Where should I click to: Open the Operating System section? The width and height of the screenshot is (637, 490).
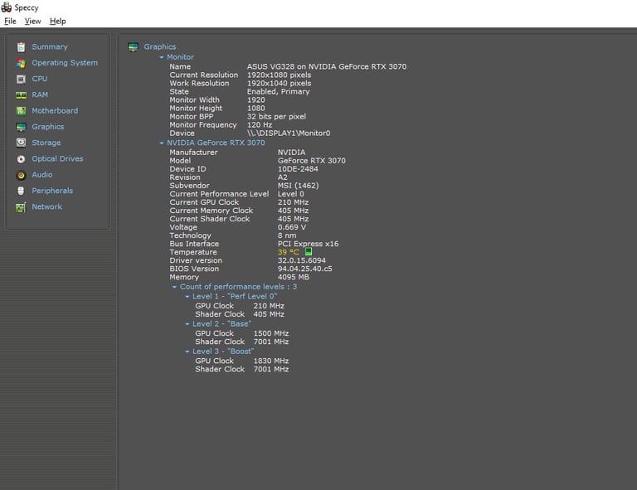tap(65, 63)
